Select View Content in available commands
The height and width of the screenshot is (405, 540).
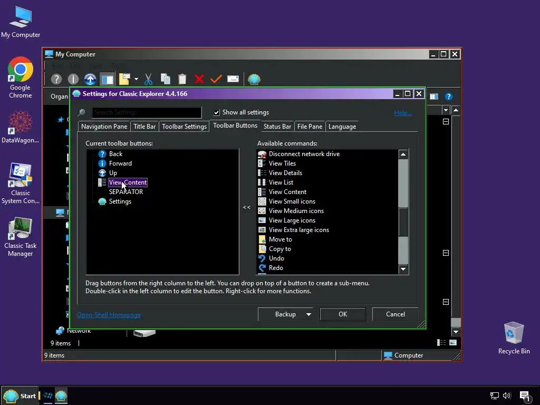(287, 192)
